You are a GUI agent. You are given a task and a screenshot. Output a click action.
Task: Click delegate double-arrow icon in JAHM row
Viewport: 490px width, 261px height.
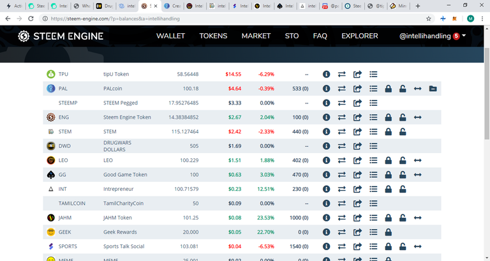pyautogui.click(x=417, y=218)
